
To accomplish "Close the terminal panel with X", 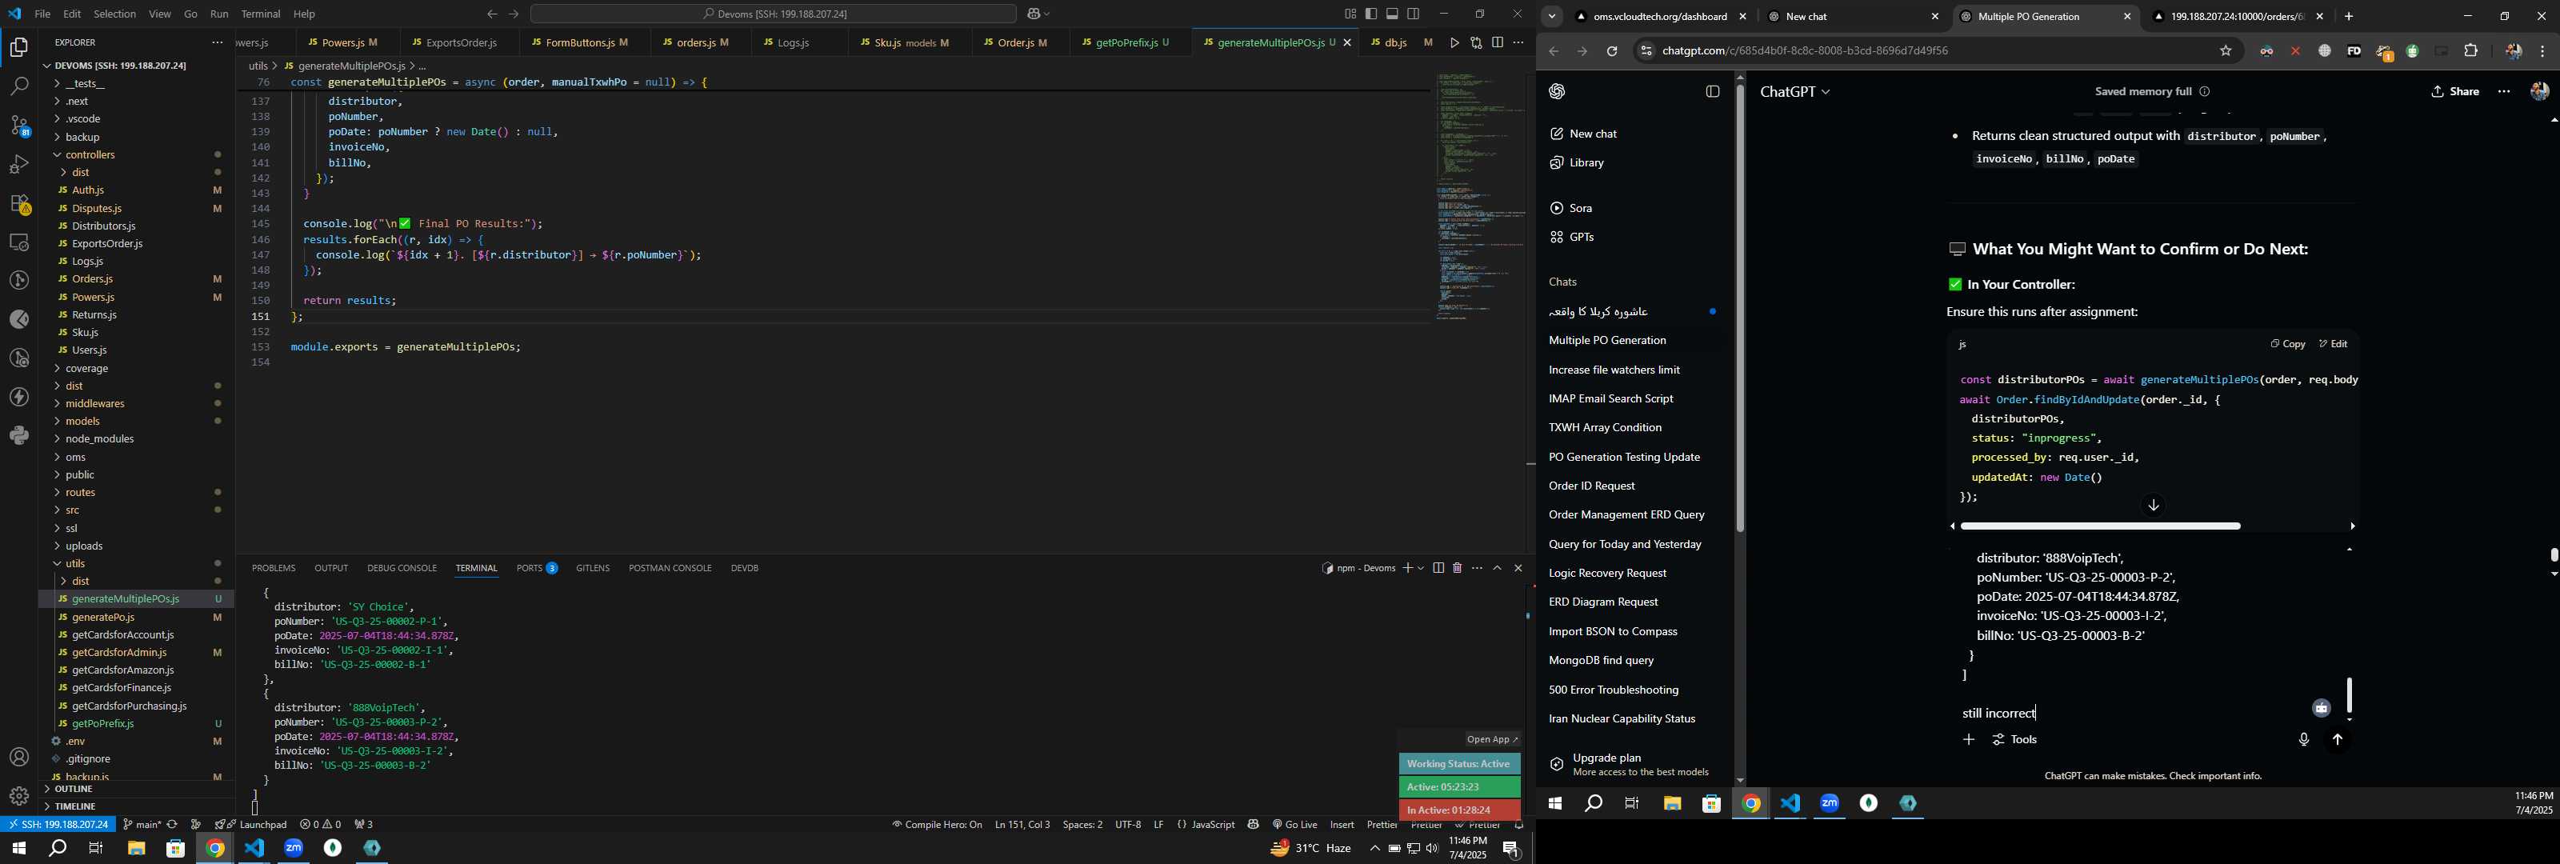I will click(x=1518, y=568).
